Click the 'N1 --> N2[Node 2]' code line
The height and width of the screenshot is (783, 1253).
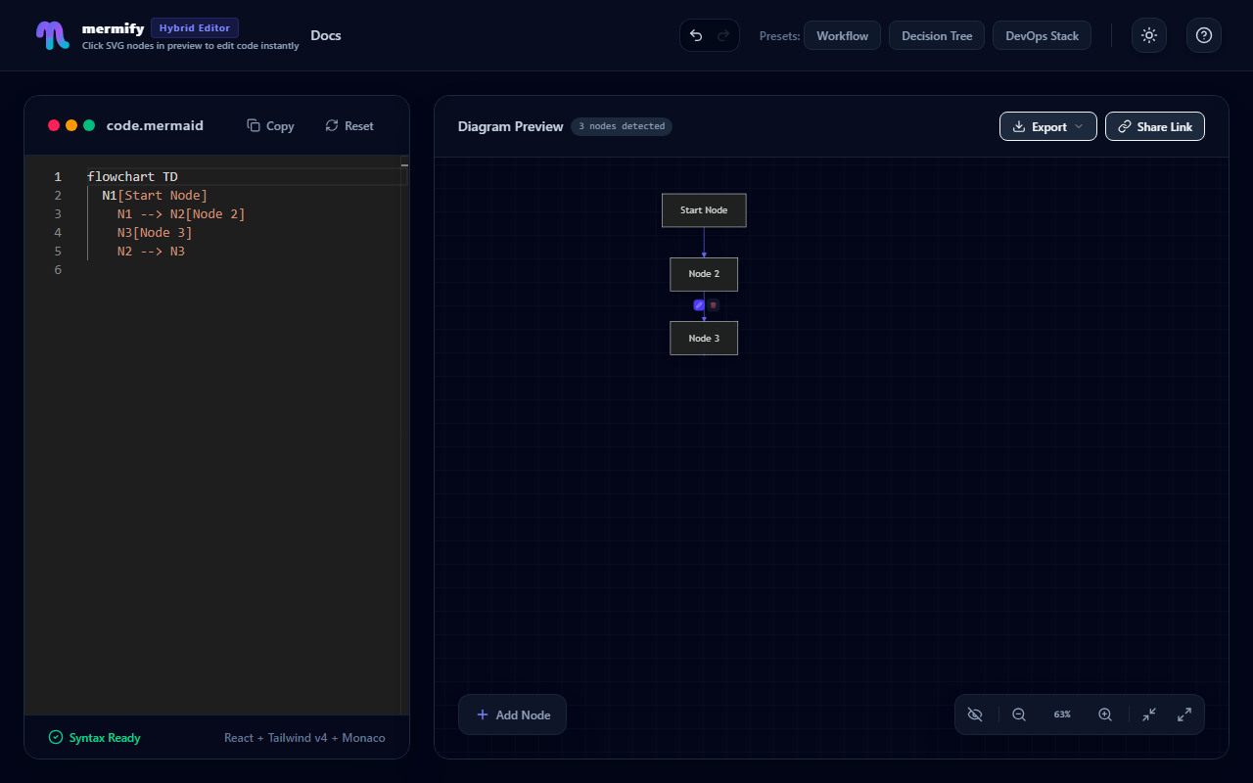(x=181, y=214)
